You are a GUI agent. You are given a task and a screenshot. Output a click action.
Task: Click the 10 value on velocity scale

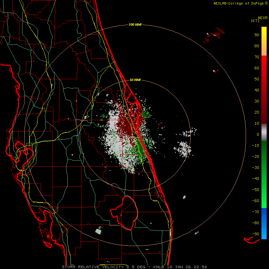[x=257, y=123]
